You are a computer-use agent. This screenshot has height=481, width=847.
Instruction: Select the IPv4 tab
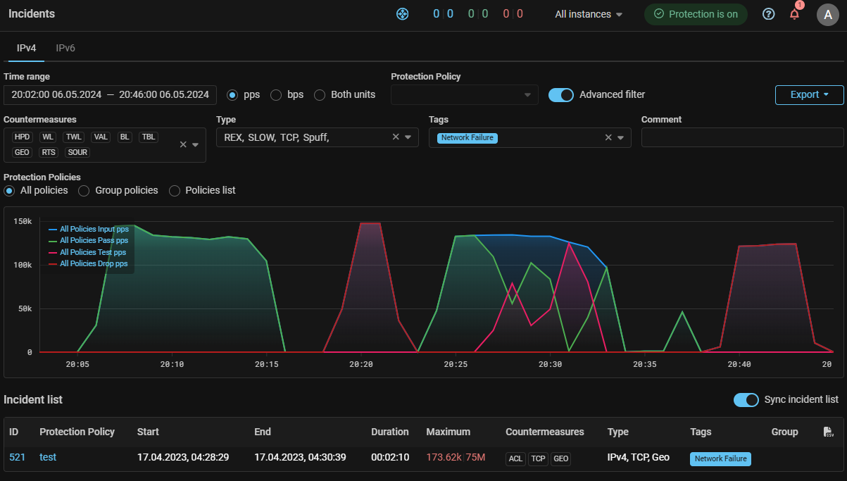coord(26,48)
